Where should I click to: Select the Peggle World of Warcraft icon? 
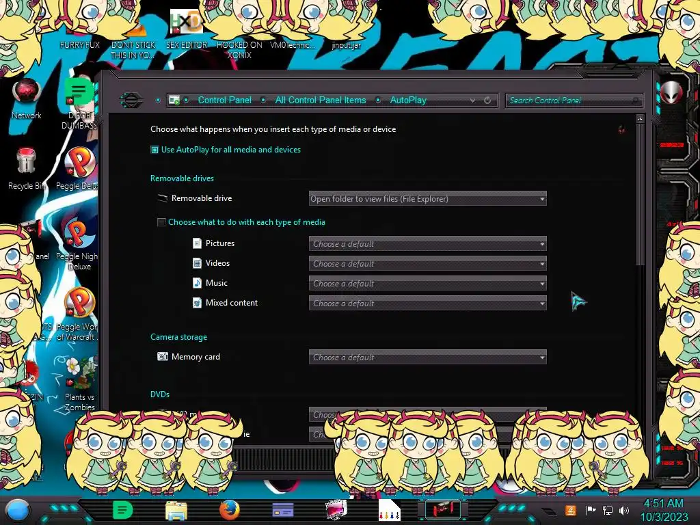pyautogui.click(x=78, y=314)
